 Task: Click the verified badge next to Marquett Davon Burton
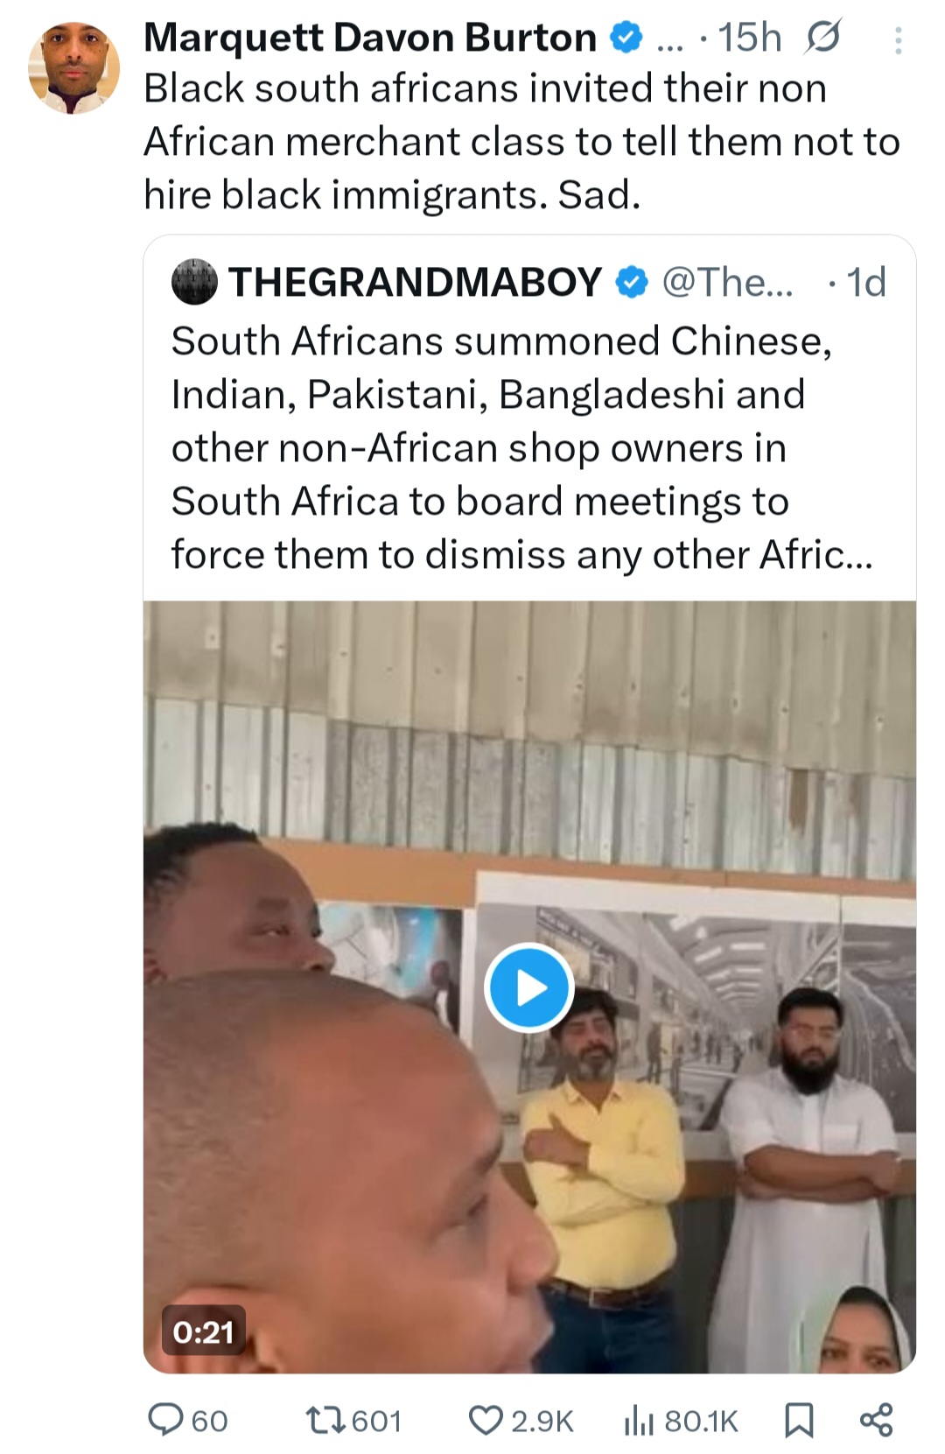[625, 37]
